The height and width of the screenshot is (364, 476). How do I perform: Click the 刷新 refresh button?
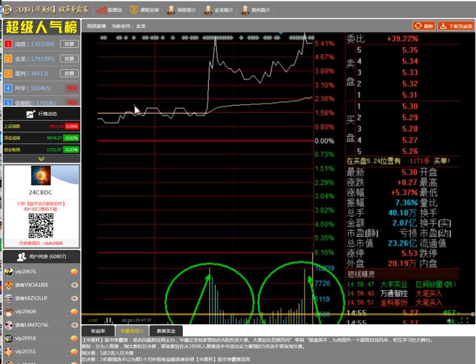424,26
